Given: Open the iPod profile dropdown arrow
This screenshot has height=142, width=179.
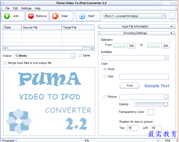Looking at the screenshot, I should tap(164, 16).
